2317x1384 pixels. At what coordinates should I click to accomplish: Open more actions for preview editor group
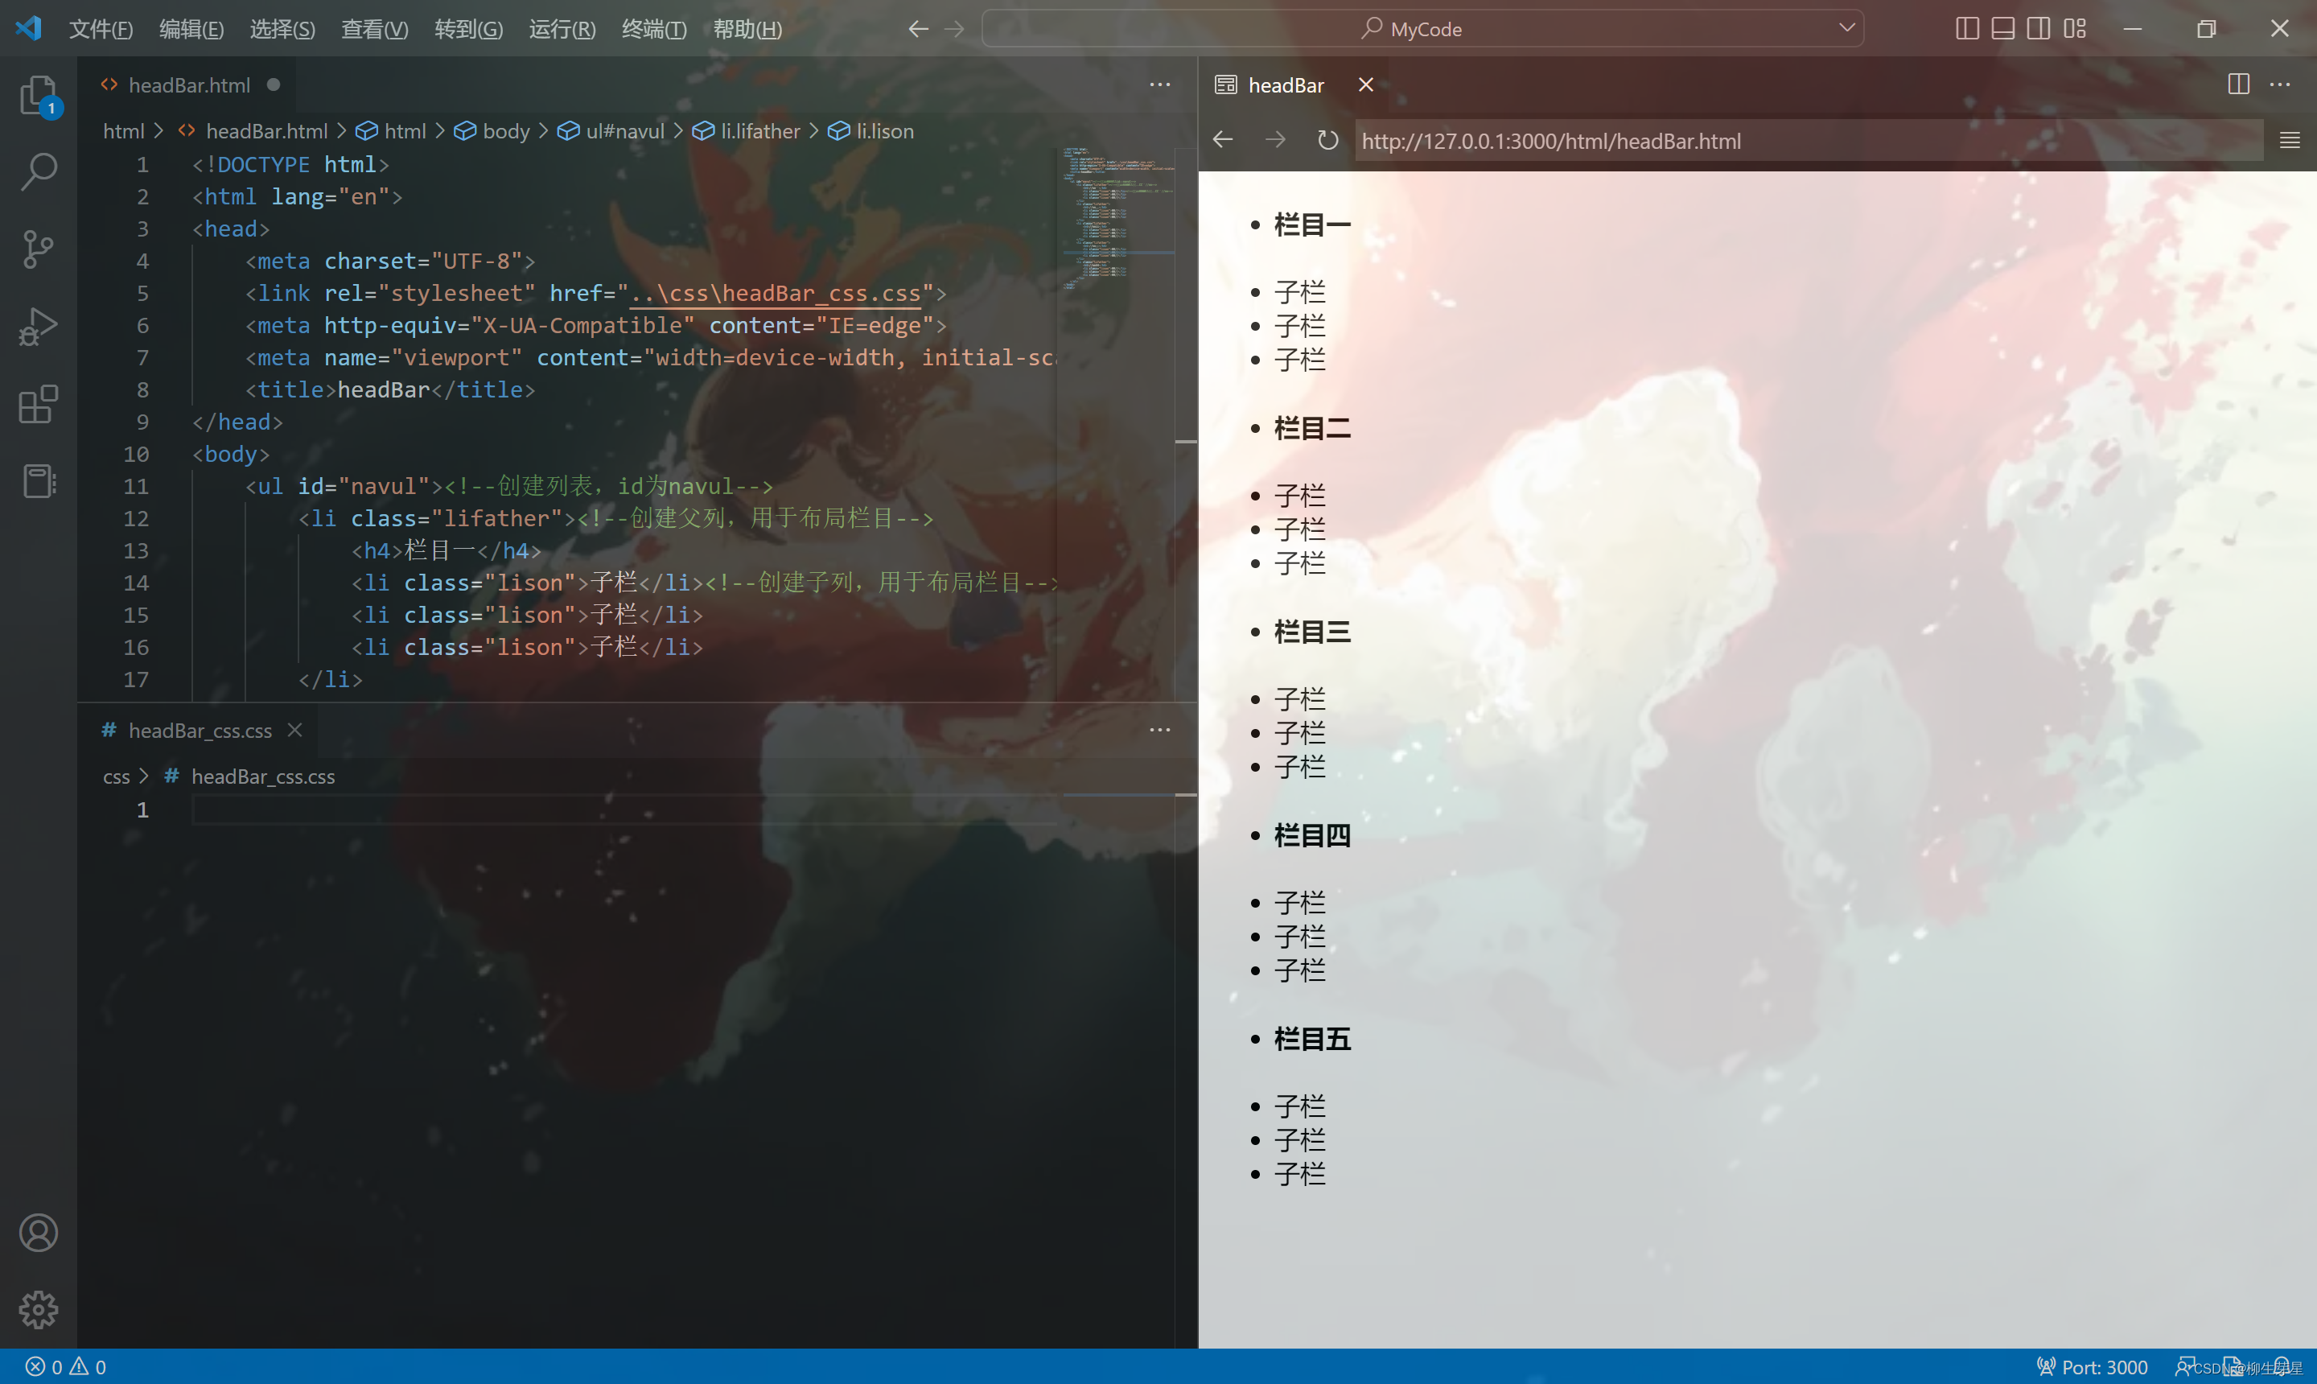coord(2280,84)
